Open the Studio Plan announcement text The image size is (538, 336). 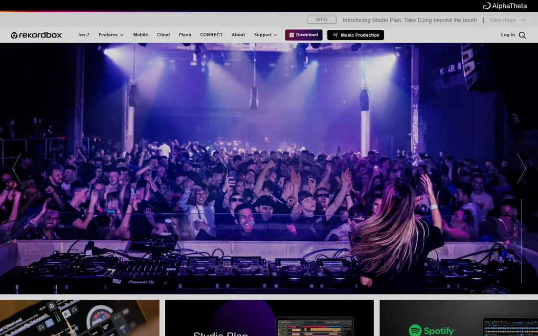click(x=410, y=20)
